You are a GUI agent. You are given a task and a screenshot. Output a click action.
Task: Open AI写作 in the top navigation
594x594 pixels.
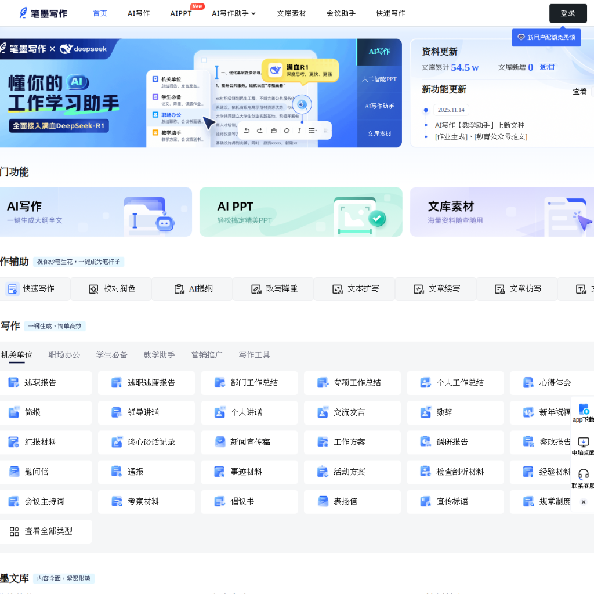[139, 13]
